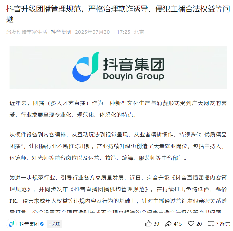The height and width of the screenshot is (231, 233).
Task: Click the like count 39
Action: (x=156, y=224)
